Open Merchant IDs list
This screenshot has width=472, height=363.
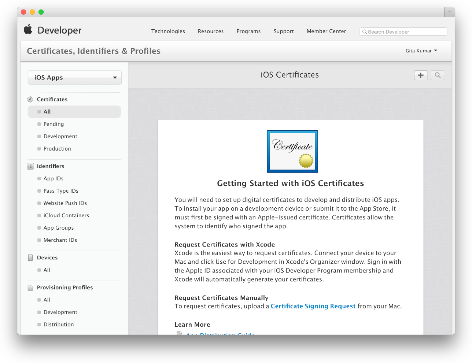pyautogui.click(x=60, y=240)
